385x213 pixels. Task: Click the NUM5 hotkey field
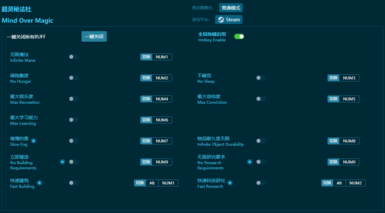349,99
